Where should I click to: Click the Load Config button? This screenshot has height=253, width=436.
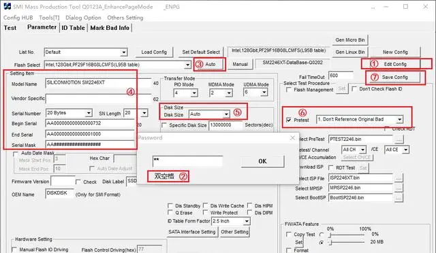click(154, 52)
